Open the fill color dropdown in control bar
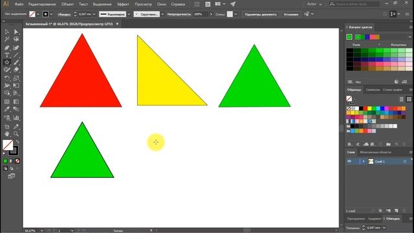The image size is (414, 233). (38, 14)
